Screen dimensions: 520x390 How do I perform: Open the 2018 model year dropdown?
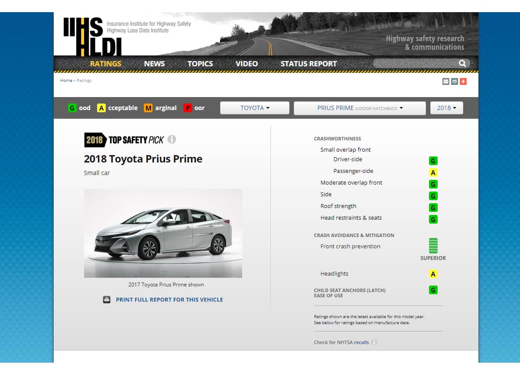pyautogui.click(x=446, y=108)
